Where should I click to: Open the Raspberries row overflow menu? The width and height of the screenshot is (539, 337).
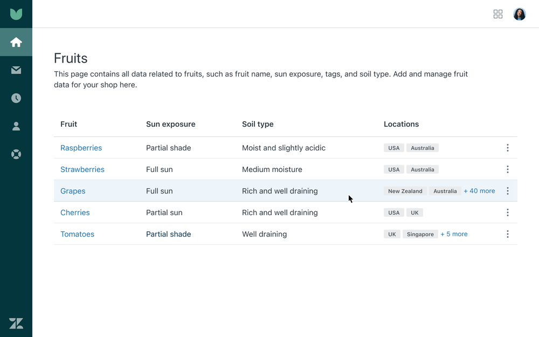pos(507,148)
